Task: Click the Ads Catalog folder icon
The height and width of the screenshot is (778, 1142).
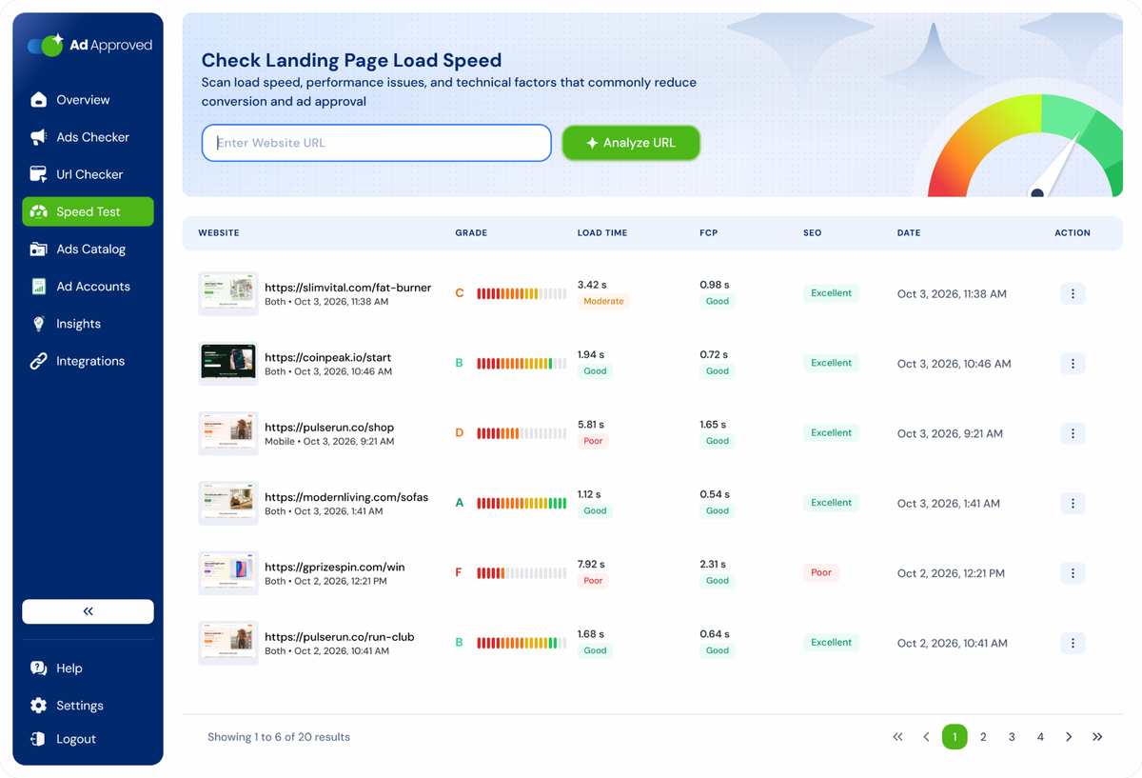Action: click(39, 249)
